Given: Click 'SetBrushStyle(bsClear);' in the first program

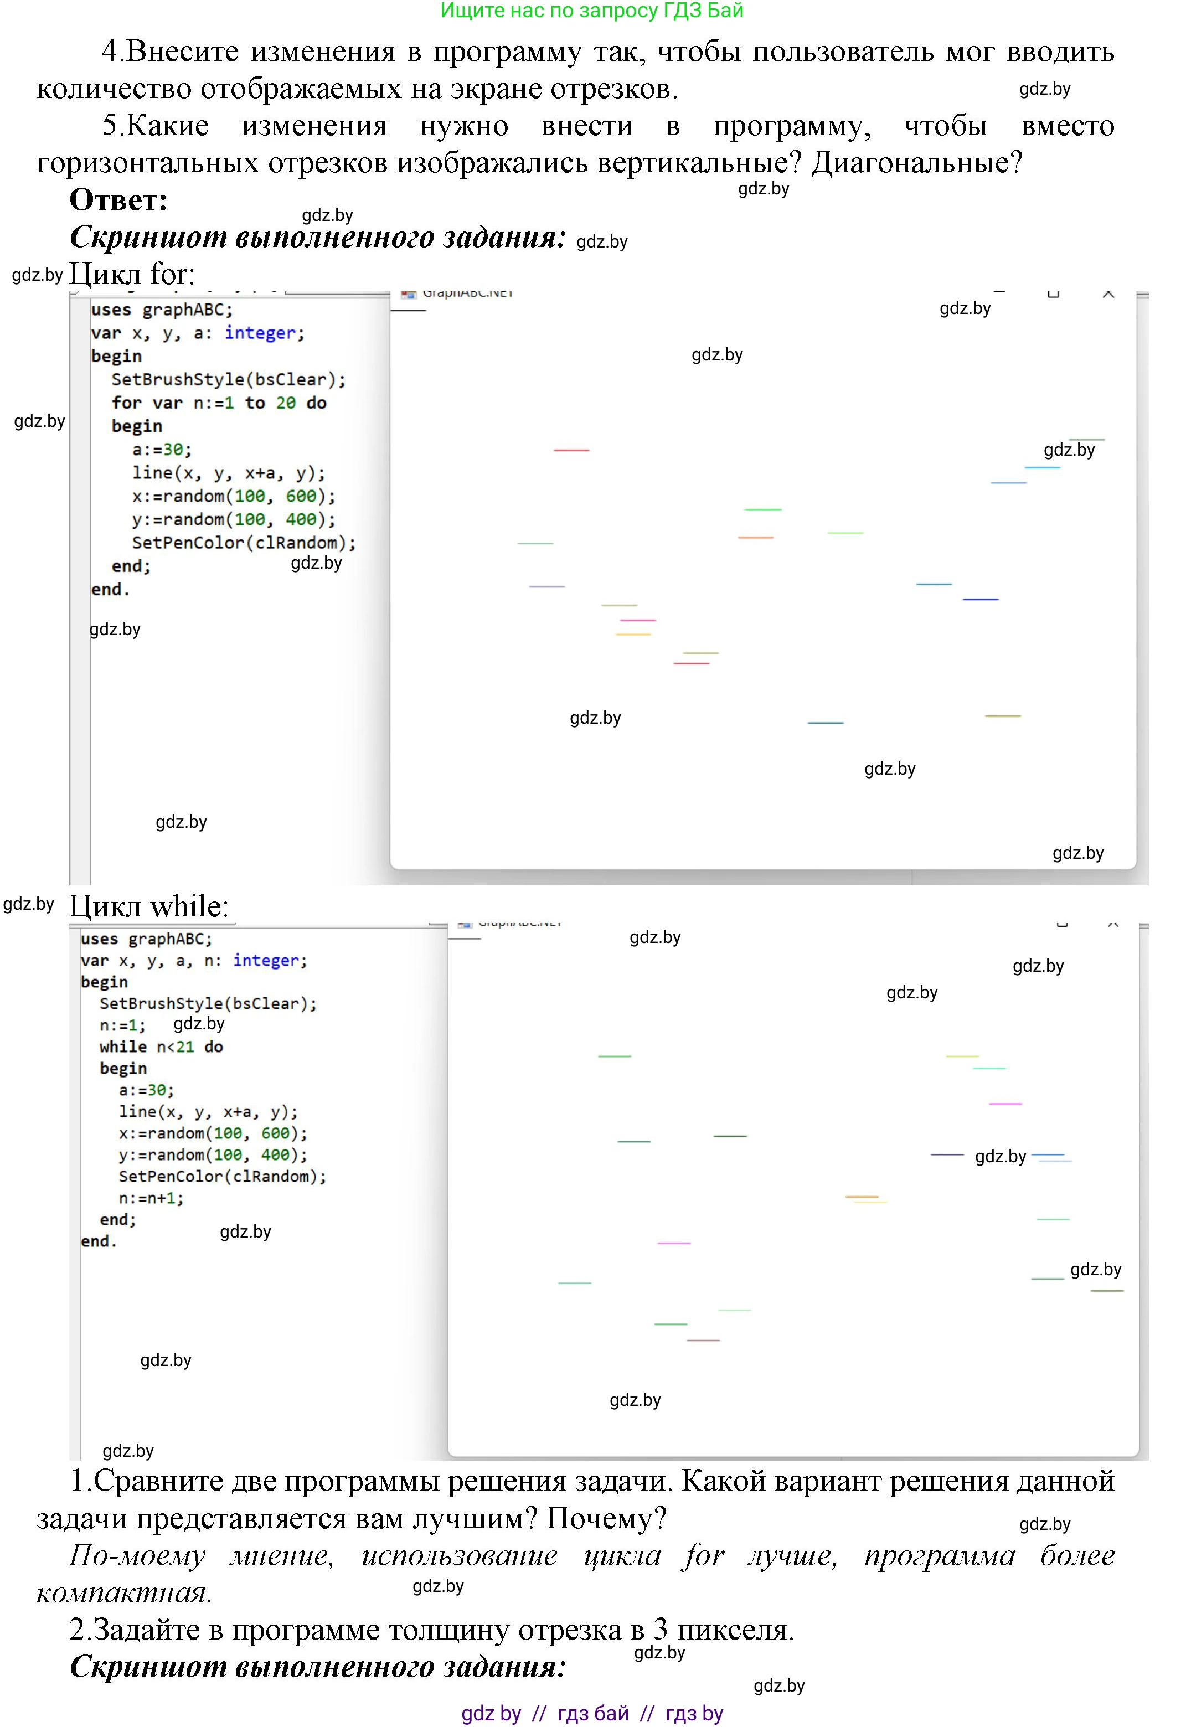Looking at the screenshot, I should tap(228, 380).
